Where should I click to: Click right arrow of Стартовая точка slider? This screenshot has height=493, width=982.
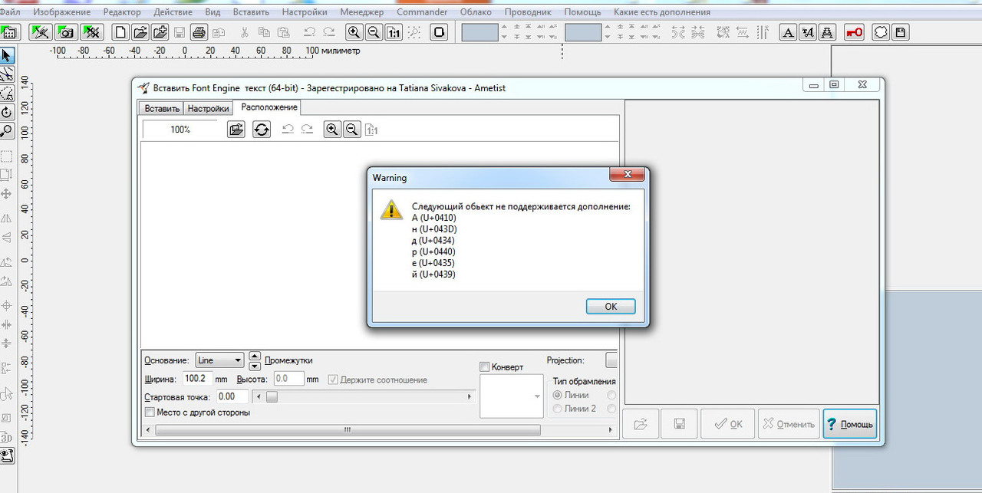point(470,396)
